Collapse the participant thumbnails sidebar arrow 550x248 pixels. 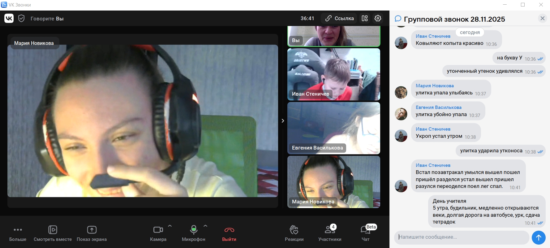tap(283, 121)
